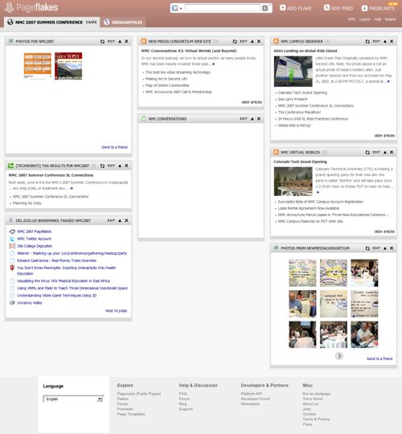Collapse the Photos for NMC2007 flake
This screenshot has height=434, width=402.
point(120,41)
